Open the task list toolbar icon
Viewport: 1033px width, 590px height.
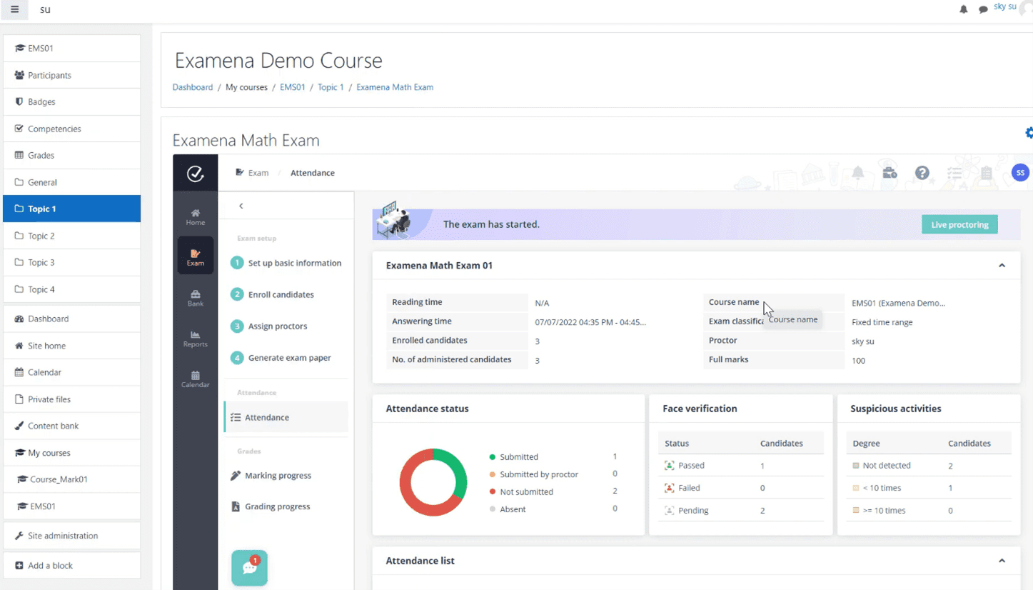(954, 173)
